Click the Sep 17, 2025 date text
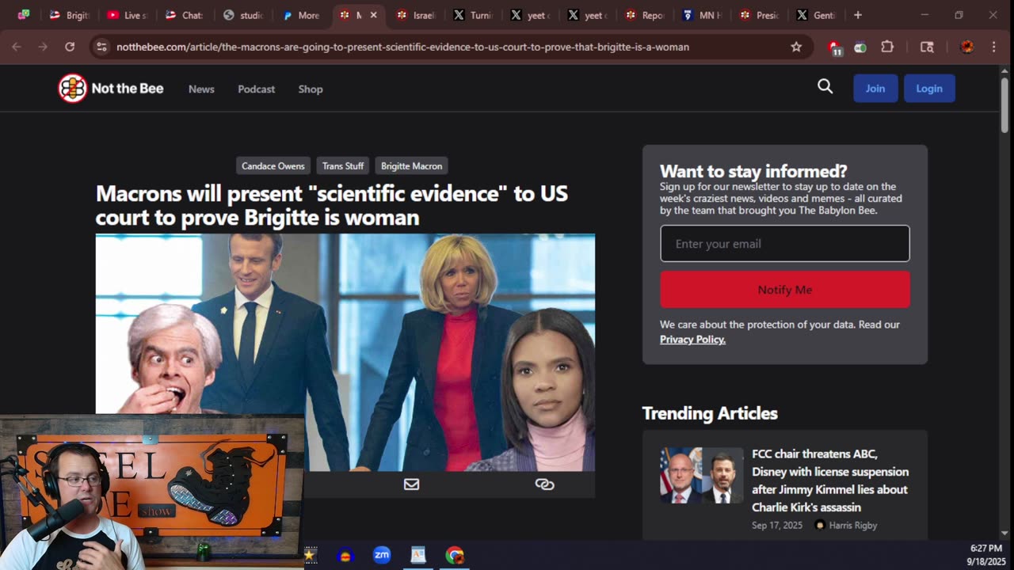 (777, 526)
